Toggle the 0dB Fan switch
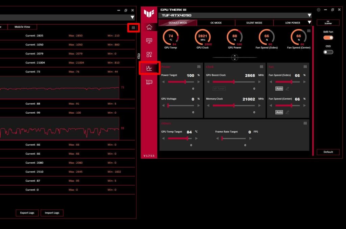Image resolution: width=346 pixels, height=229 pixels. tap(328, 38)
